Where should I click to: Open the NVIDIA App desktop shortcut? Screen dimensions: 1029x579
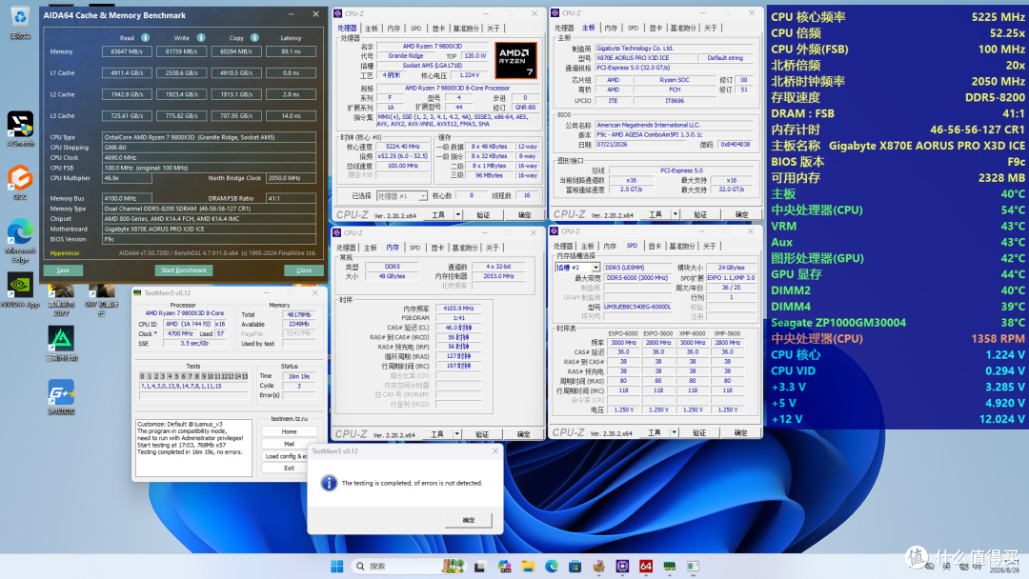20,289
